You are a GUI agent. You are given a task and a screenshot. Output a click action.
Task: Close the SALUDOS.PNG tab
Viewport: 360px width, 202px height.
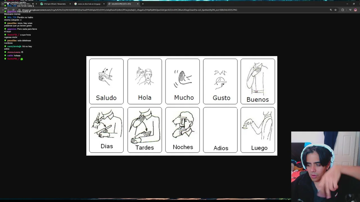[138, 4]
